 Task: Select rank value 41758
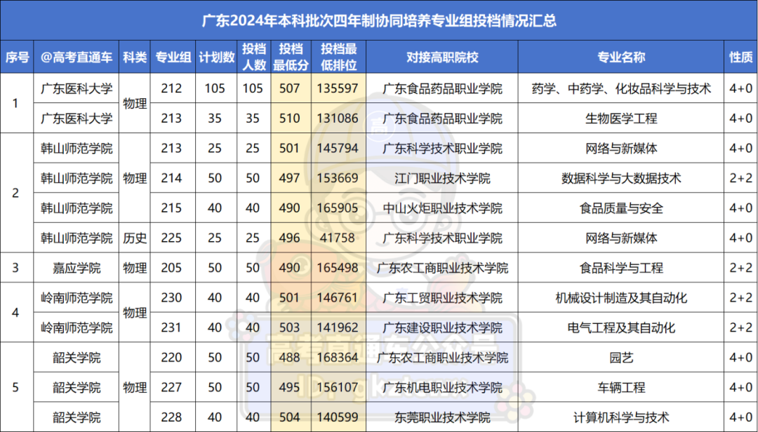click(338, 238)
